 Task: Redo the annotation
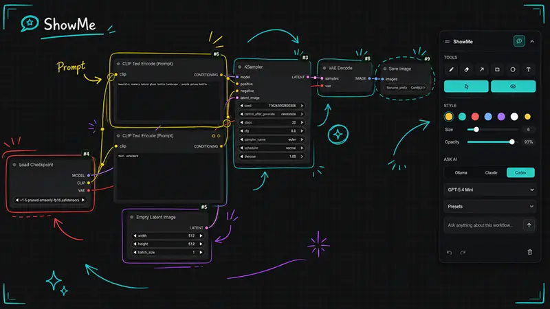click(x=463, y=252)
